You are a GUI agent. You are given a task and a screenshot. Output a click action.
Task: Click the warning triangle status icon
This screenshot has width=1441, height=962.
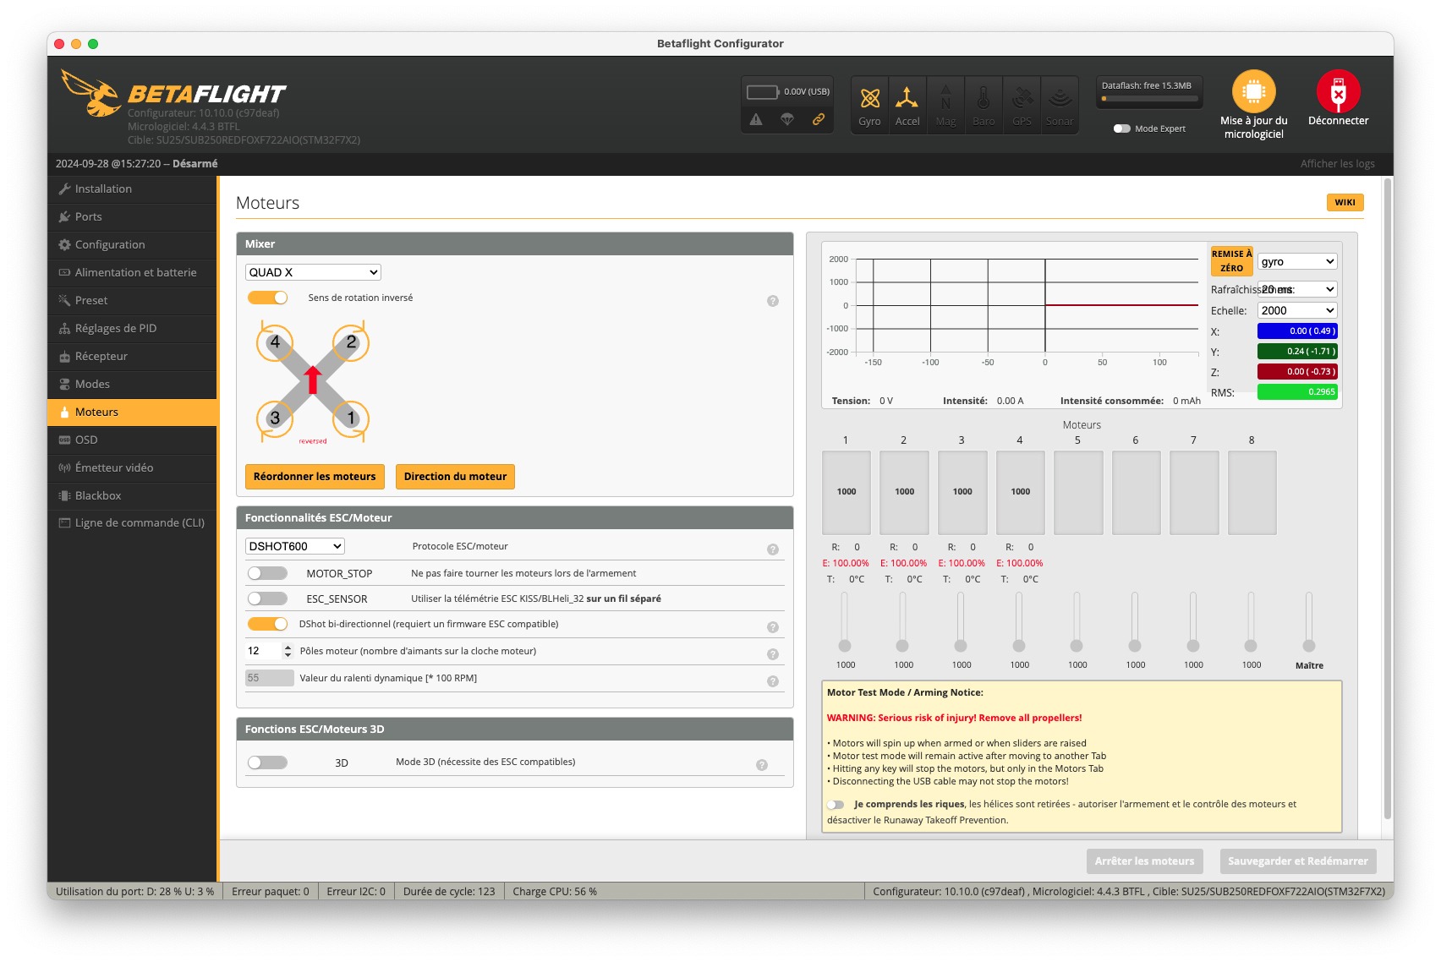(x=756, y=120)
